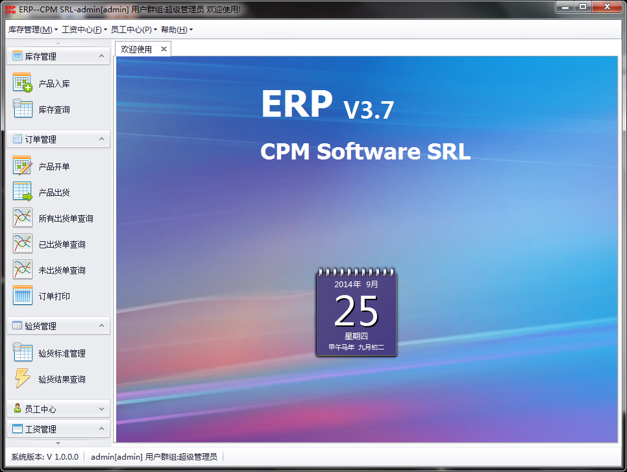Select the 产品出货 arrow icon
Image resolution: width=627 pixels, height=472 pixels.
coord(22,192)
